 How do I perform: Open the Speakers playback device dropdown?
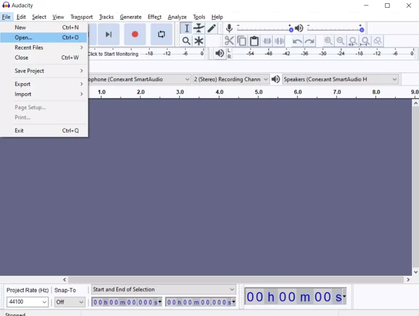pos(340,79)
